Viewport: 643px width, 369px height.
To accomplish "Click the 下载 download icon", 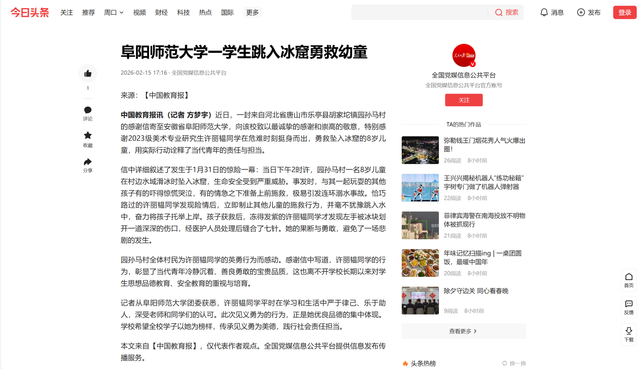I will point(629,331).
